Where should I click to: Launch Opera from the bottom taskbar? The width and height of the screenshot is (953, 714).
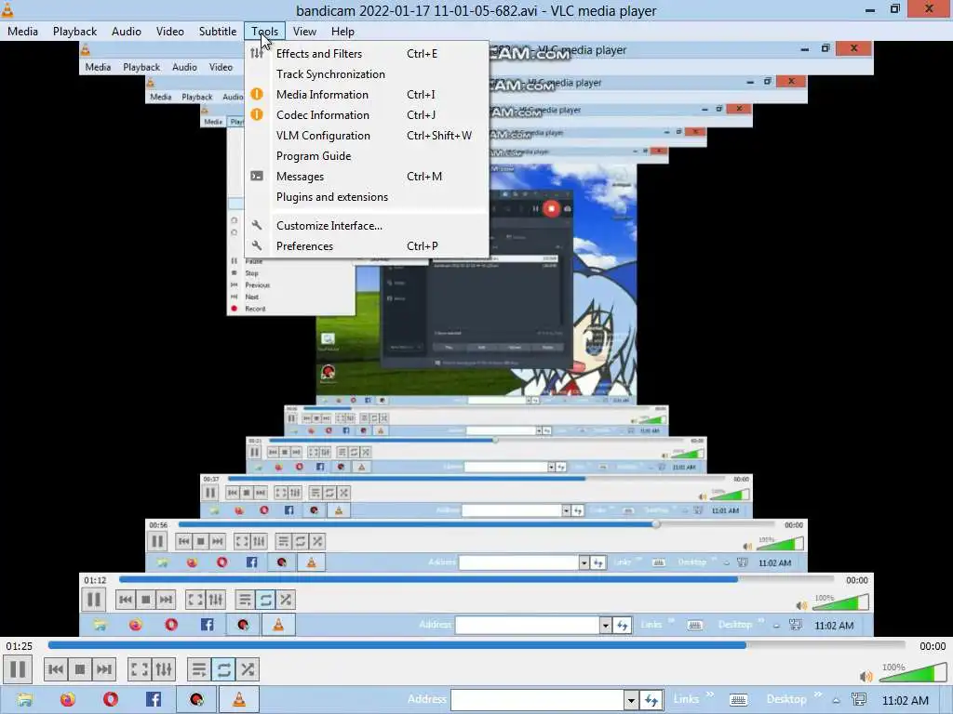[x=111, y=699]
